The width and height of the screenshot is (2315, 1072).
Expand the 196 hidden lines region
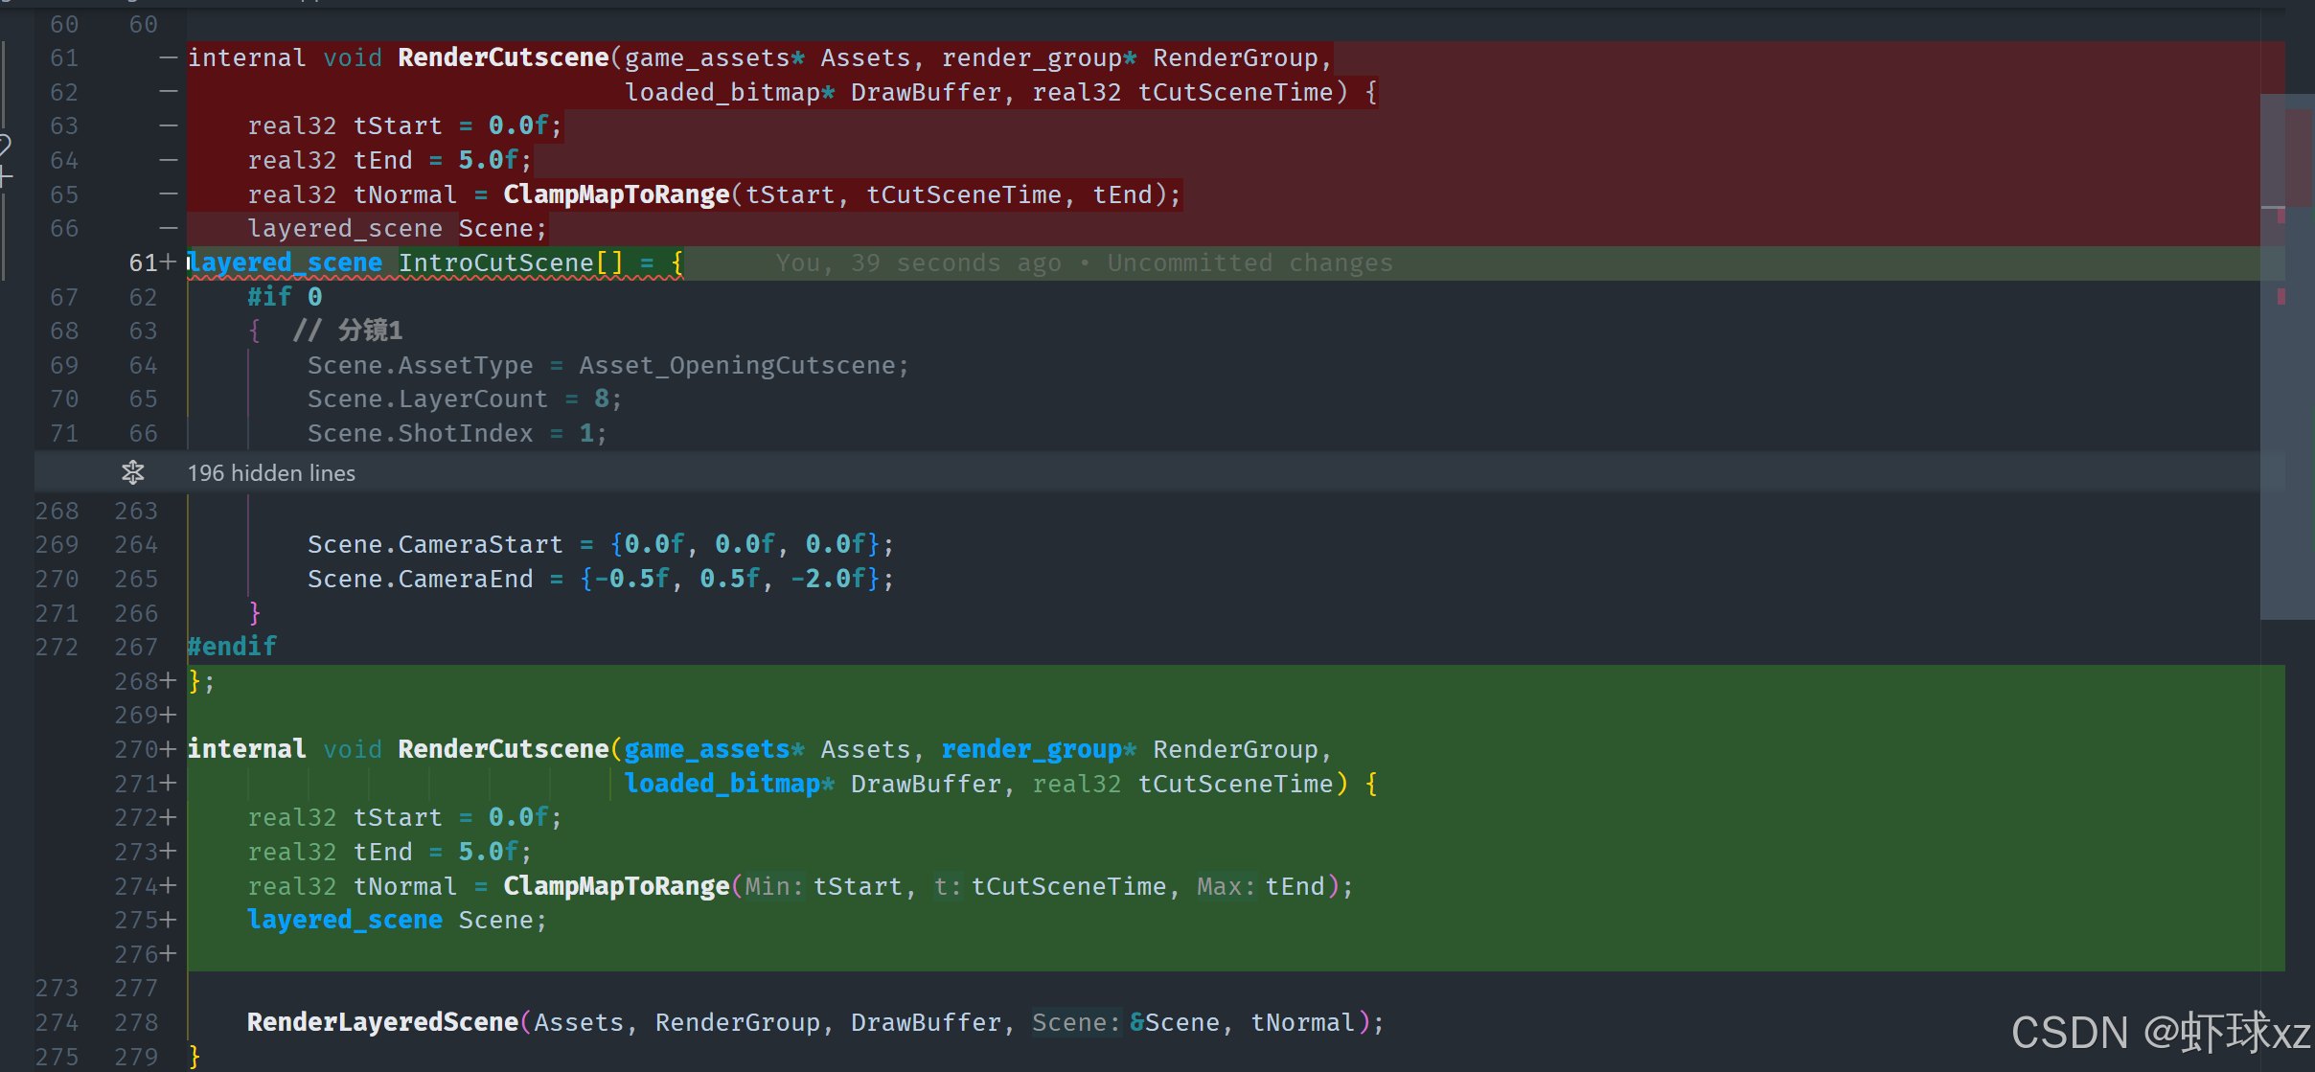click(x=271, y=472)
